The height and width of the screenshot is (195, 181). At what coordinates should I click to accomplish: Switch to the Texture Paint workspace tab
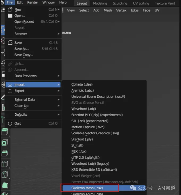(x=165, y=3)
